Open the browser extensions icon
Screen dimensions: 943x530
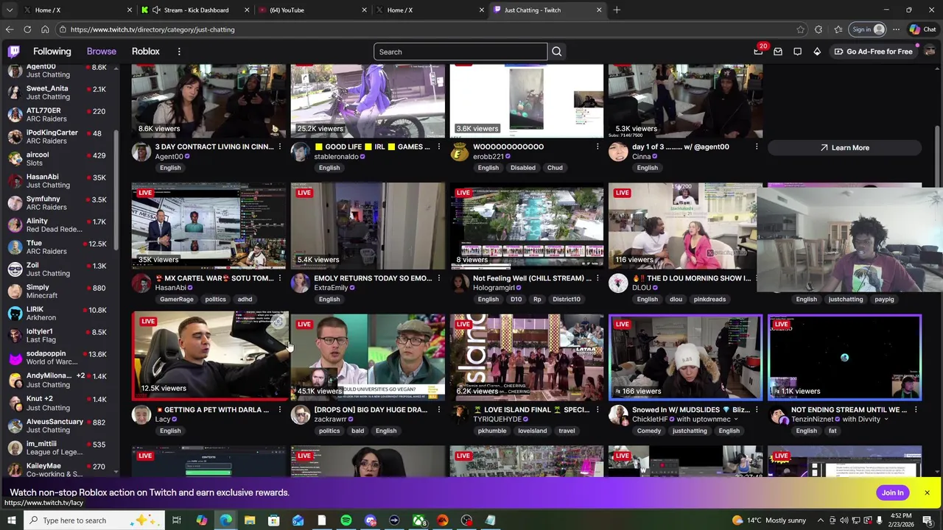point(818,29)
